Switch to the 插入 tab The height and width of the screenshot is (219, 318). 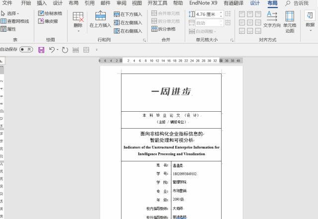[42, 3]
